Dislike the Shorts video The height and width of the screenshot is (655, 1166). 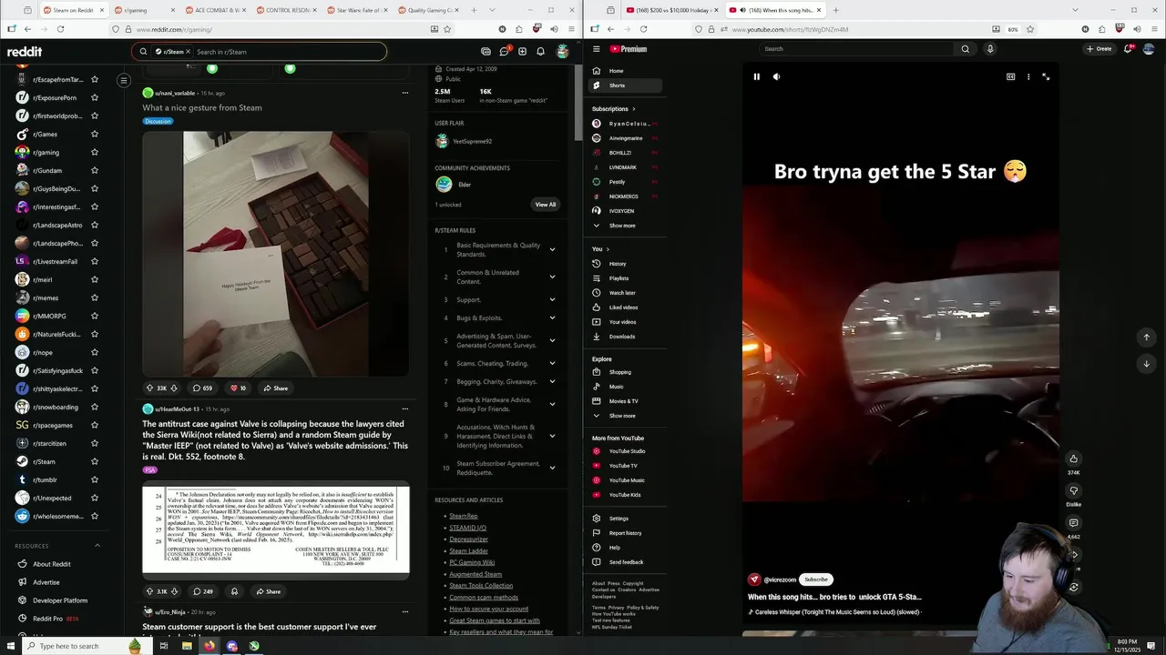(1073, 491)
